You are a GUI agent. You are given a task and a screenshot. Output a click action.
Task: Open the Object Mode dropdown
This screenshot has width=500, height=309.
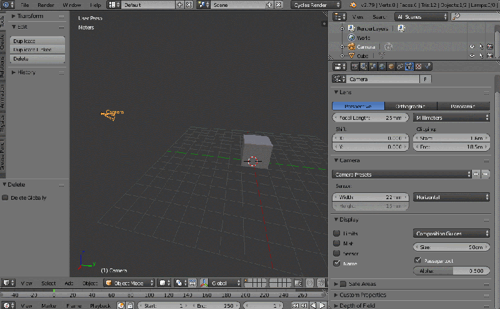click(129, 283)
